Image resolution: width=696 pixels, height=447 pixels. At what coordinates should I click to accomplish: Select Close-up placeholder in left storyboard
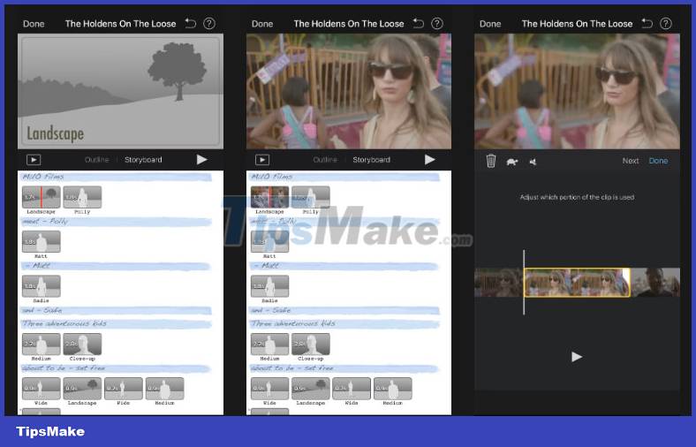pos(82,344)
